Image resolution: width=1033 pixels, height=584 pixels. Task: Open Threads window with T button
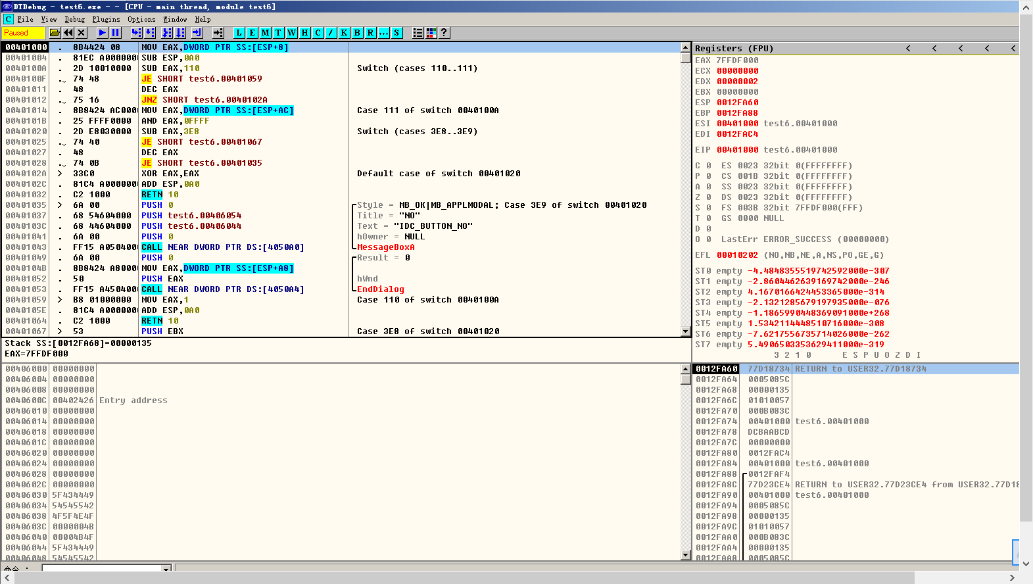click(279, 33)
